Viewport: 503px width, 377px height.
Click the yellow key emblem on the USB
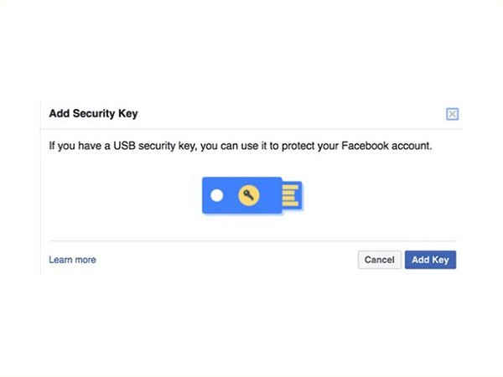pos(247,195)
